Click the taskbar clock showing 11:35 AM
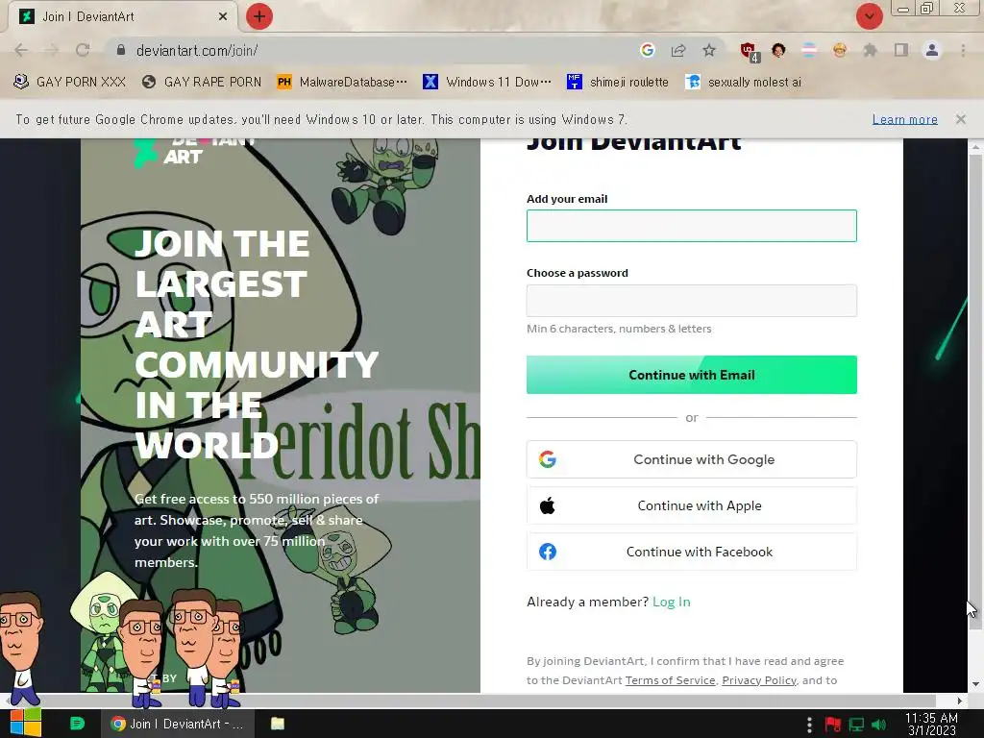This screenshot has width=984, height=738. point(931,724)
